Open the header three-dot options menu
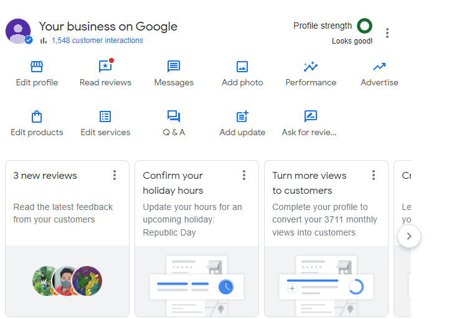Image resolution: width=449 pixels, height=319 pixels. click(x=387, y=33)
